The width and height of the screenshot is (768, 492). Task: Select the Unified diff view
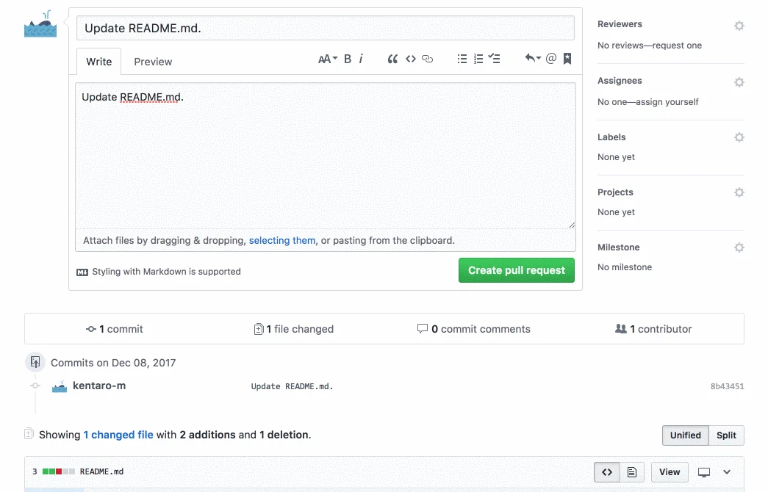click(x=685, y=435)
